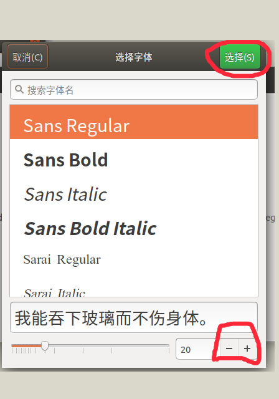Click the font size field showing 20
This screenshot has height=399, width=279.
(x=197, y=349)
